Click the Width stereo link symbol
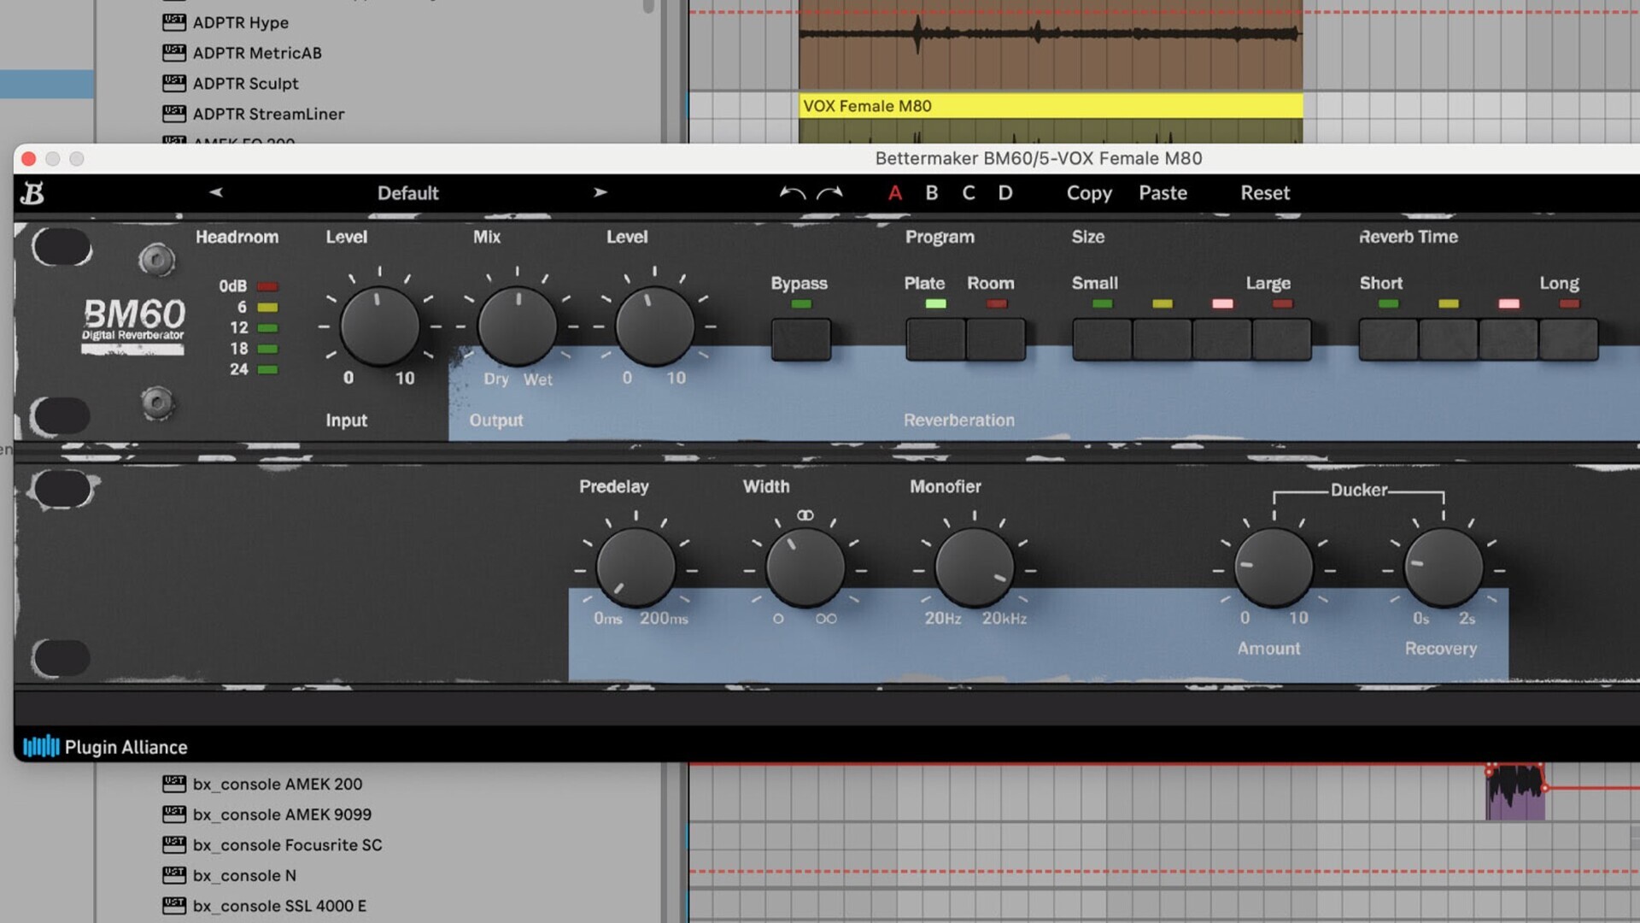This screenshot has height=923, width=1640. tap(805, 515)
